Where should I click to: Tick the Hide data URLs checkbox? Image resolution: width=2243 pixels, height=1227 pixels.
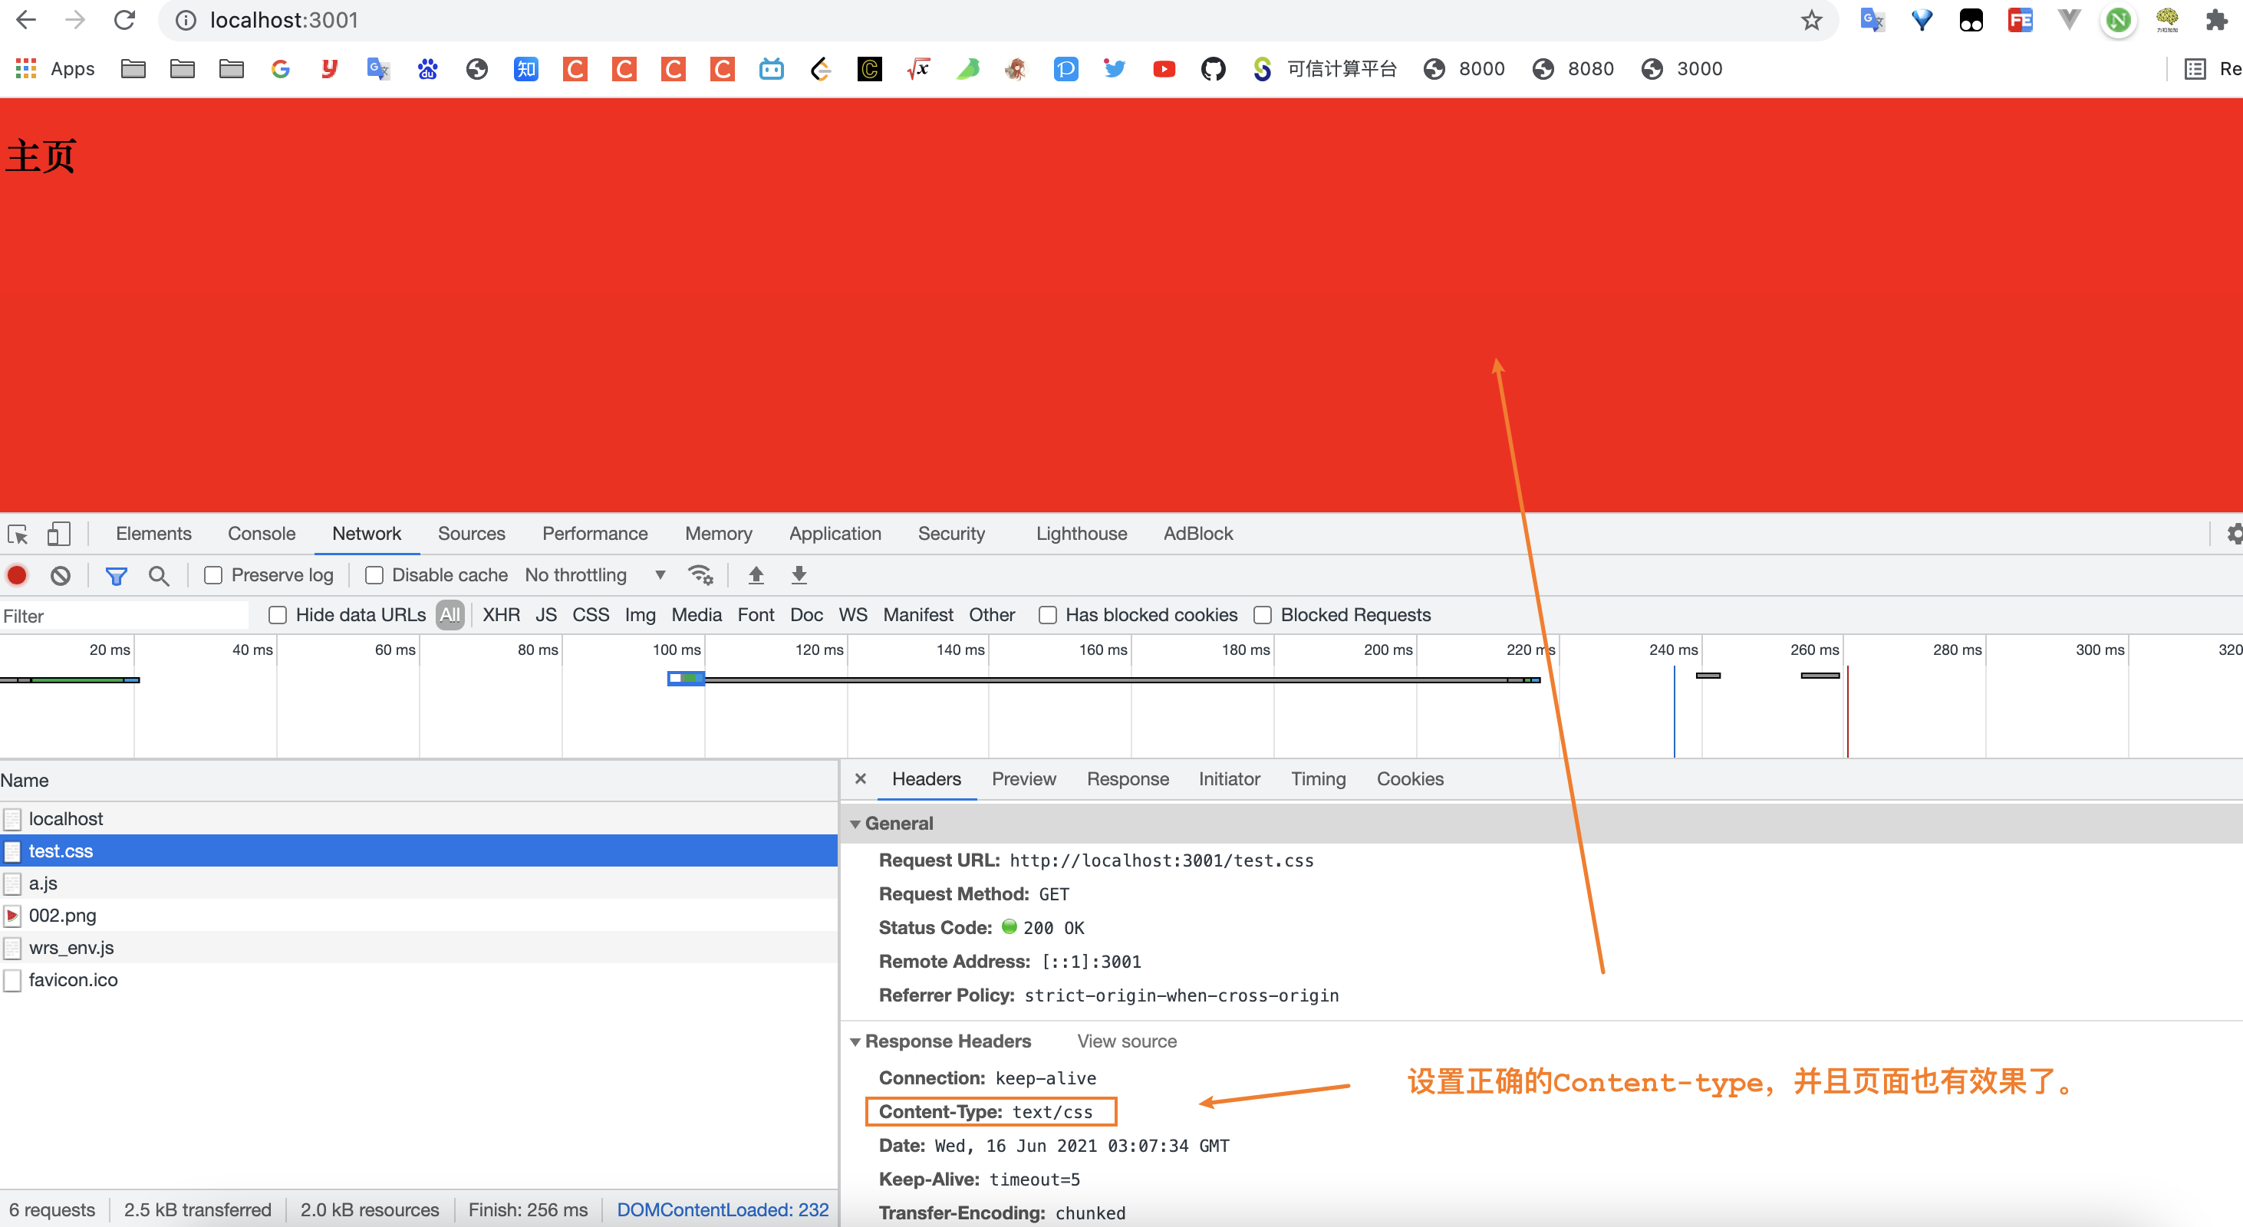(x=278, y=615)
